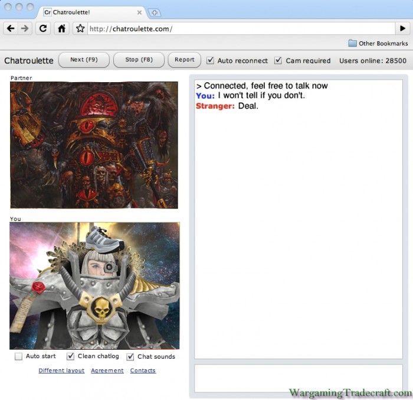413x400 pixels.
Task: Stop the chat with Stop (F8)
Action: 139,60
